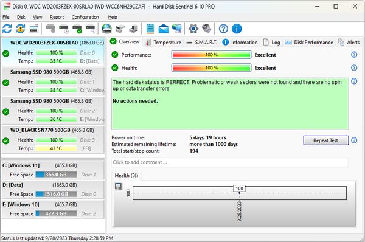Click the Performance 100 % gradient bar
The height and width of the screenshot is (242, 365).
pyautogui.click(x=211, y=55)
